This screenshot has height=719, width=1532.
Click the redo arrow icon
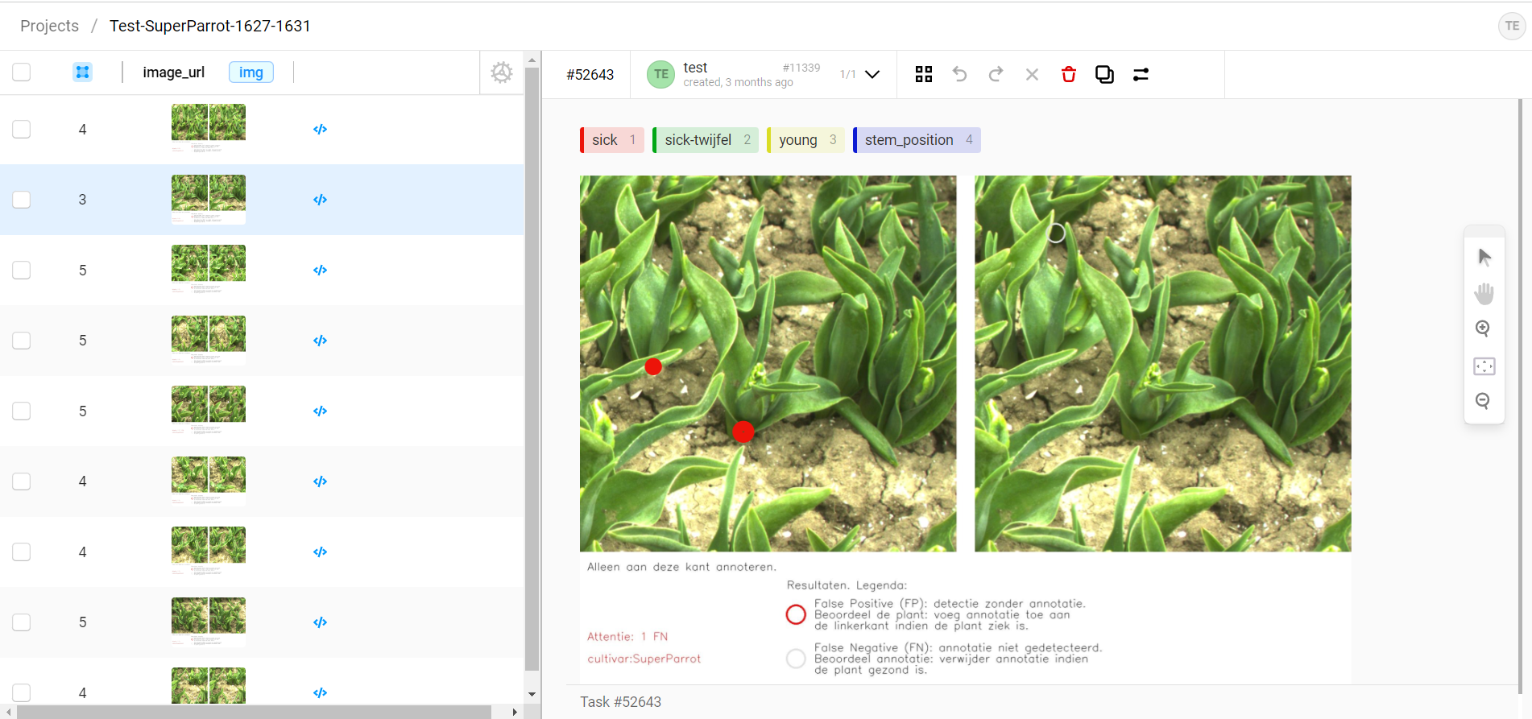click(x=996, y=74)
